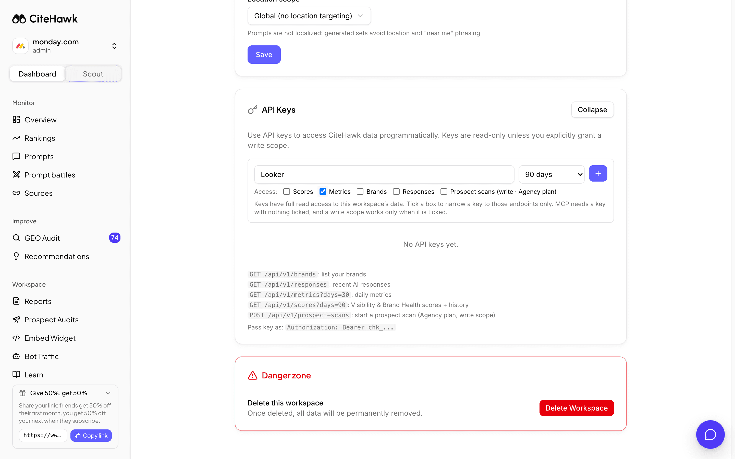
Task: Tick the Brands access checkbox
Action: 360,192
